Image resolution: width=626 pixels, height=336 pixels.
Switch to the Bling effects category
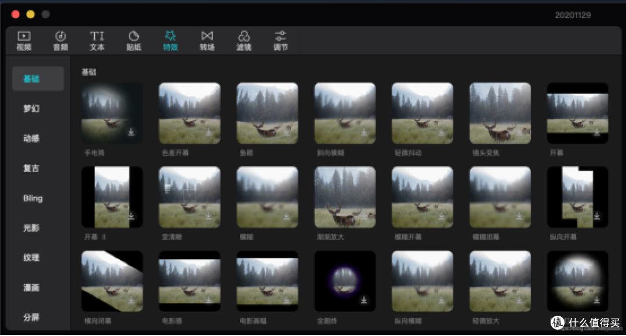[x=32, y=198]
